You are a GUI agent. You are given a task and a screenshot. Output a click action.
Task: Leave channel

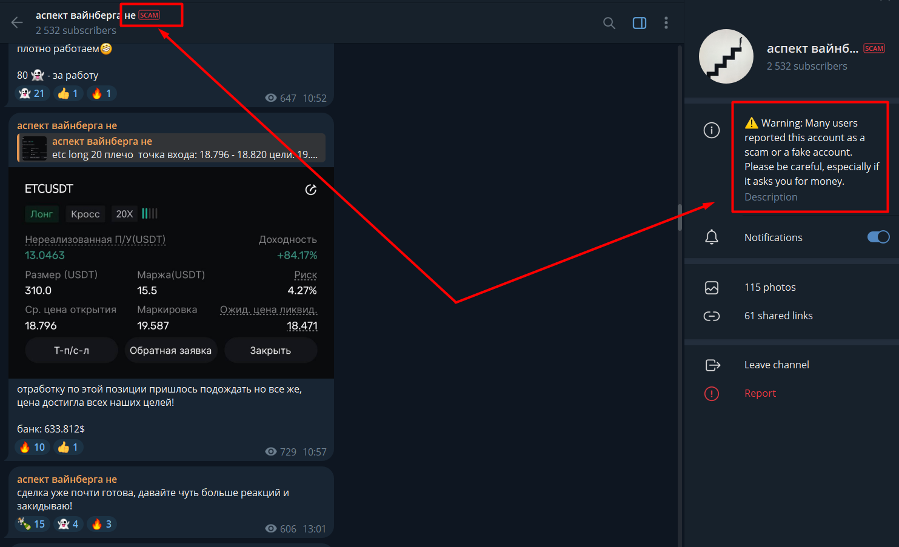[777, 365]
